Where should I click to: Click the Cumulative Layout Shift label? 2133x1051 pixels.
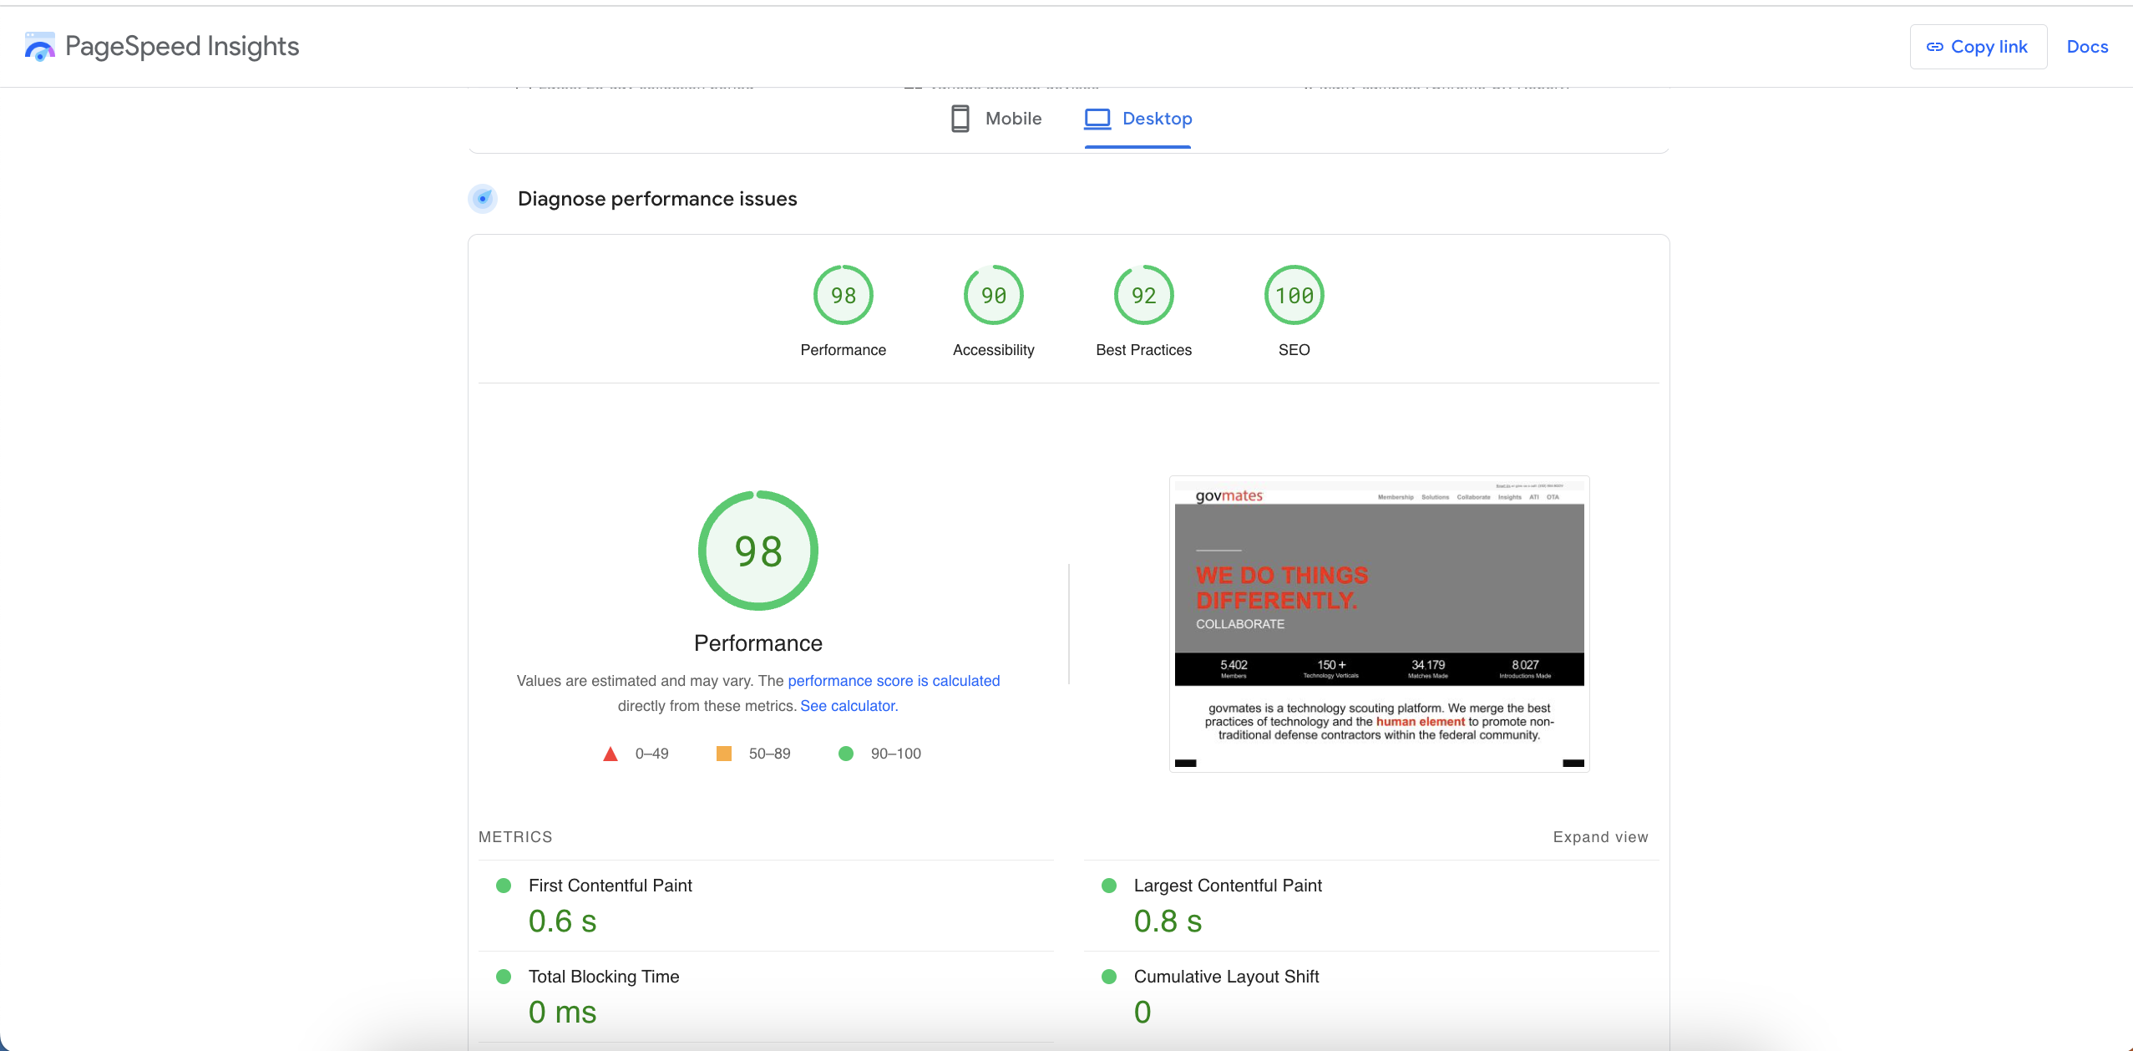[1226, 977]
